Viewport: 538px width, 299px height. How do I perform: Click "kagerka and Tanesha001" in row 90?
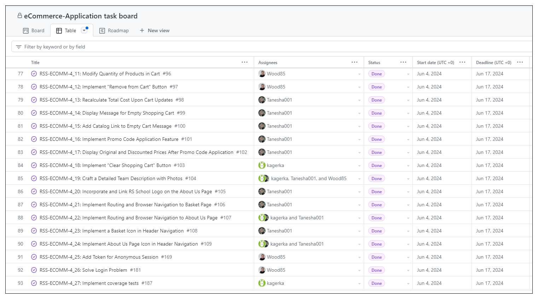pyautogui.click(x=297, y=244)
